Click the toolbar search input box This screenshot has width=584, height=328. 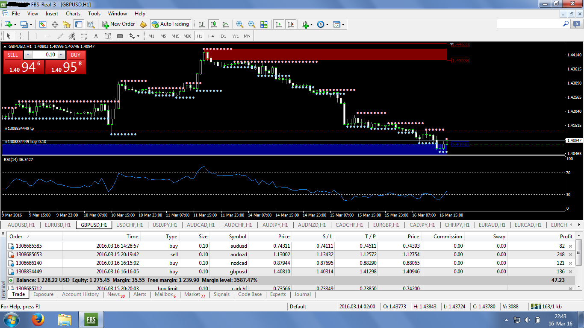tap(529, 24)
